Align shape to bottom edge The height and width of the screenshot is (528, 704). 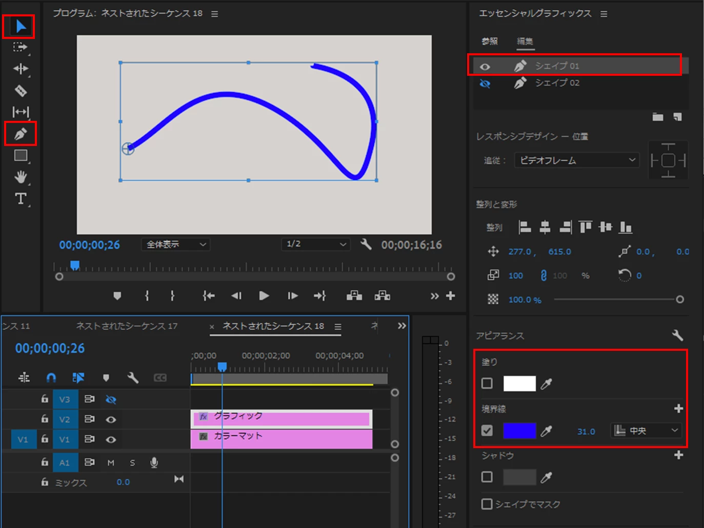coord(626,227)
